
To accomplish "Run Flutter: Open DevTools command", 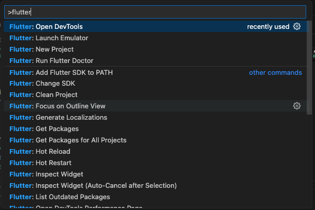I will (156, 26).
